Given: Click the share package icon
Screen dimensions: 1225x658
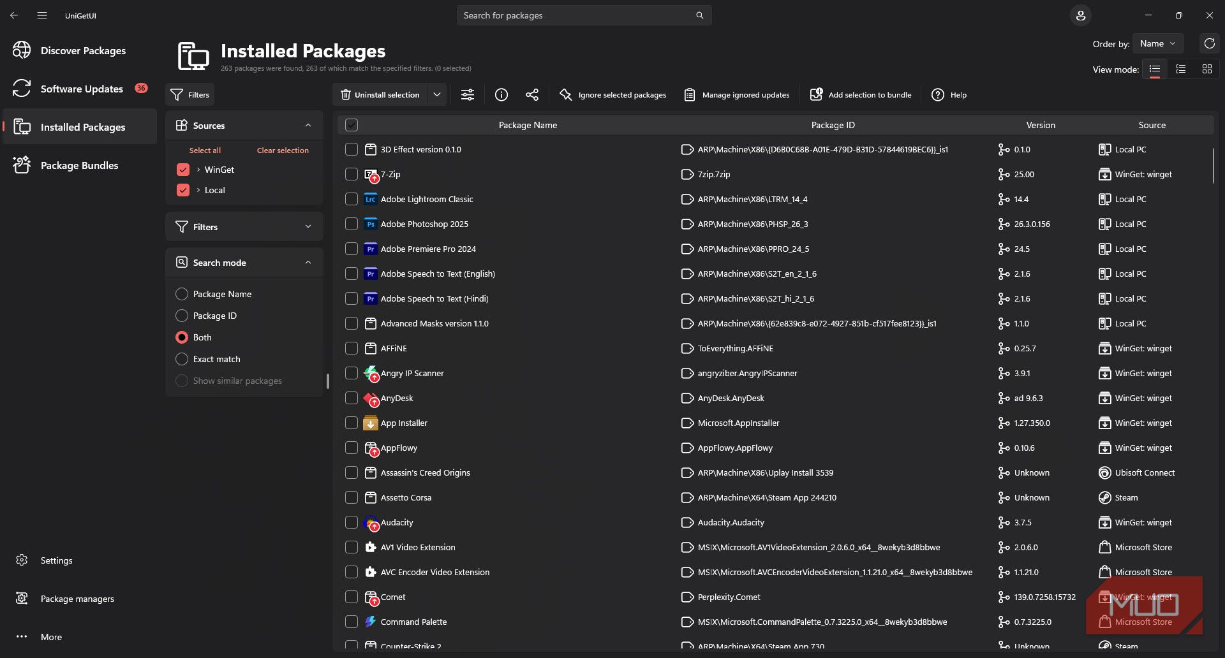Looking at the screenshot, I should (532, 95).
